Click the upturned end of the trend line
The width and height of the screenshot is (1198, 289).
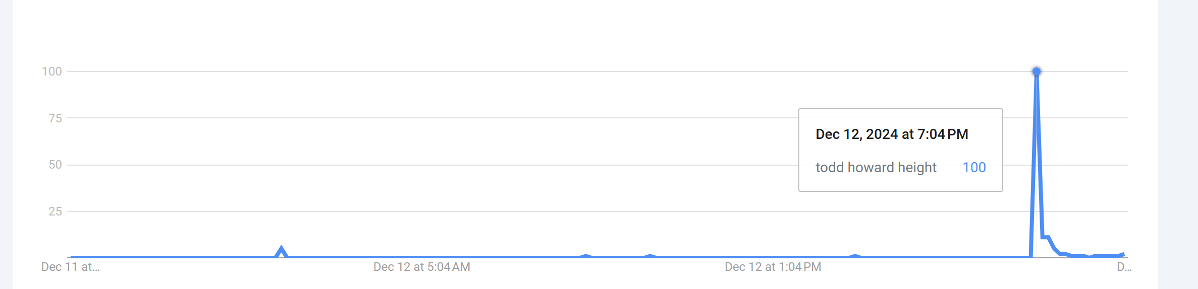[1121, 255]
